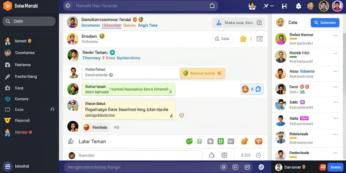The height and width of the screenshot is (173, 346).
Task: Open the three-dot menu on the Tsklc contact
Action: pos(336,102)
